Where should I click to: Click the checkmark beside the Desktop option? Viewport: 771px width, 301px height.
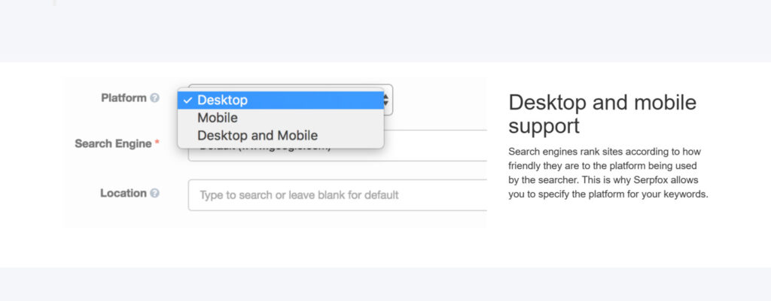click(187, 100)
